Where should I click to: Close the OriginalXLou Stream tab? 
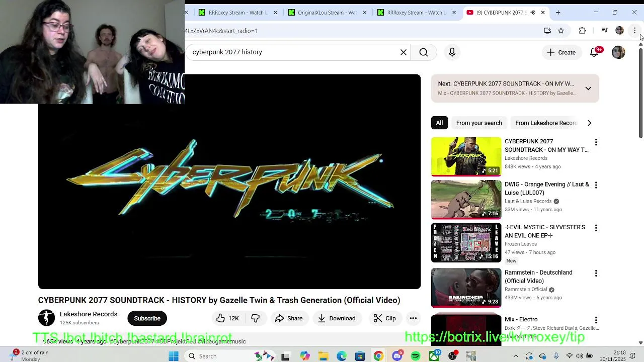365,13
